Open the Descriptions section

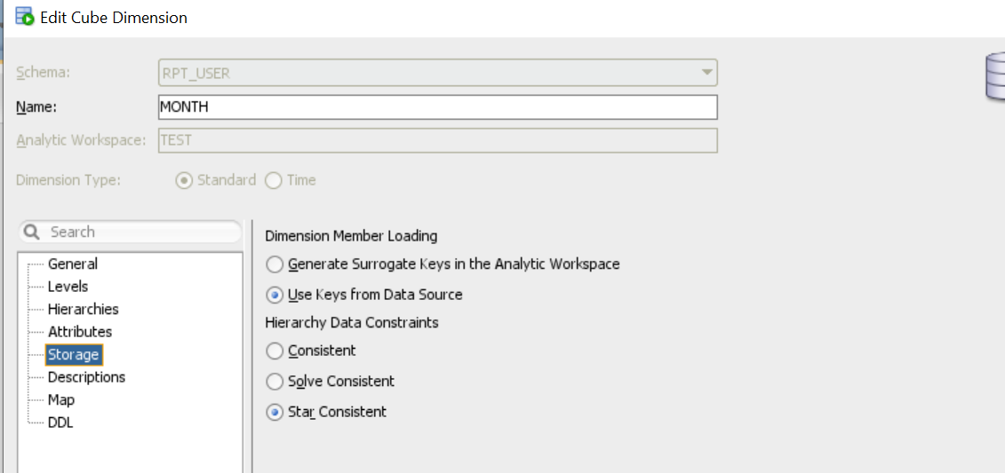86,377
